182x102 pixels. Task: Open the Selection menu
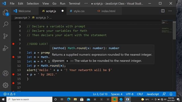coord(33,3)
